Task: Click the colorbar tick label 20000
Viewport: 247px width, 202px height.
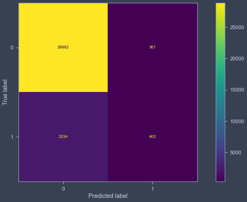Action: click(237, 59)
